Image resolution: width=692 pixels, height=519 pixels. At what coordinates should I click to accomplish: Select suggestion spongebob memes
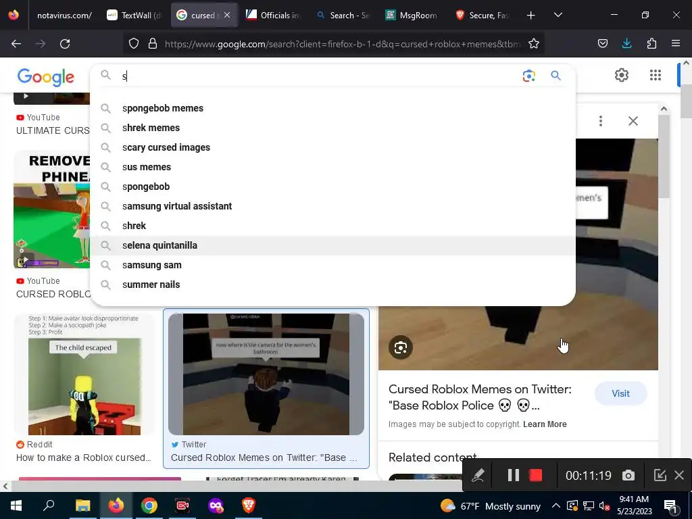[332, 108]
